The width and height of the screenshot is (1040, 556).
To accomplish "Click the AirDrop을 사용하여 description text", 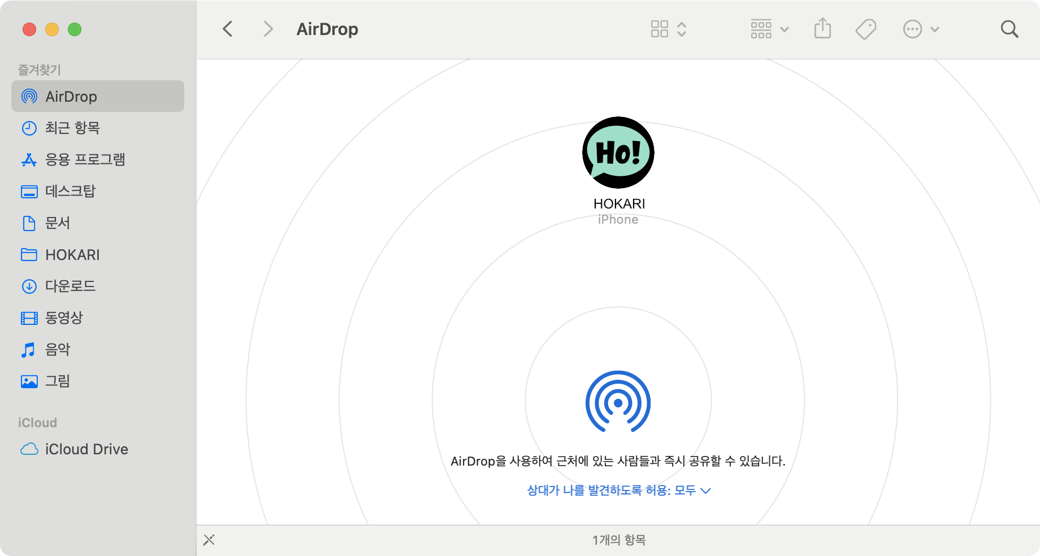I will 618,461.
